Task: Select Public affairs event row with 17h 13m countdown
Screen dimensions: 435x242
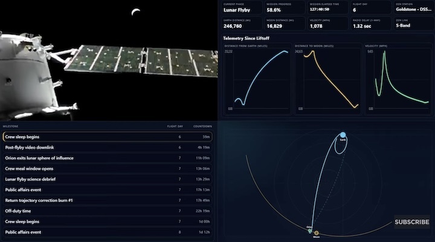Action: pyautogui.click(x=108, y=189)
